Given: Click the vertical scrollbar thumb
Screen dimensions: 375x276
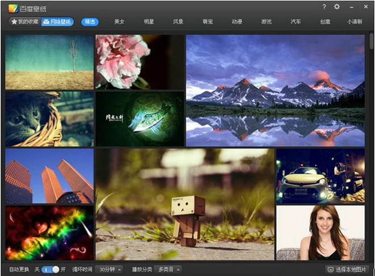Looking at the screenshot, I should click(372, 41).
